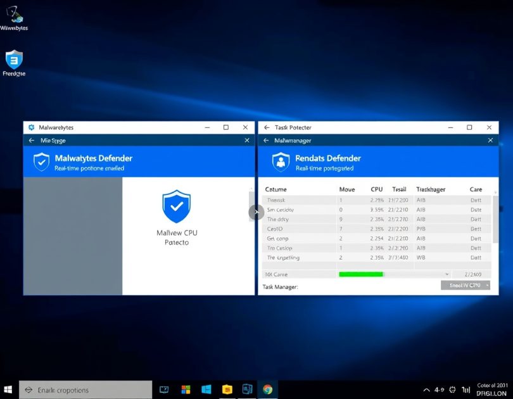Go back in Task Potecter title bar
This screenshot has width=513, height=399.
(x=267, y=127)
